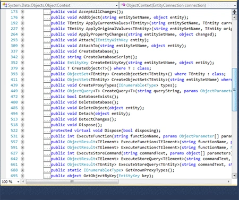Open the System.Data.Objects.ObjectContext type dropdown

60,5
